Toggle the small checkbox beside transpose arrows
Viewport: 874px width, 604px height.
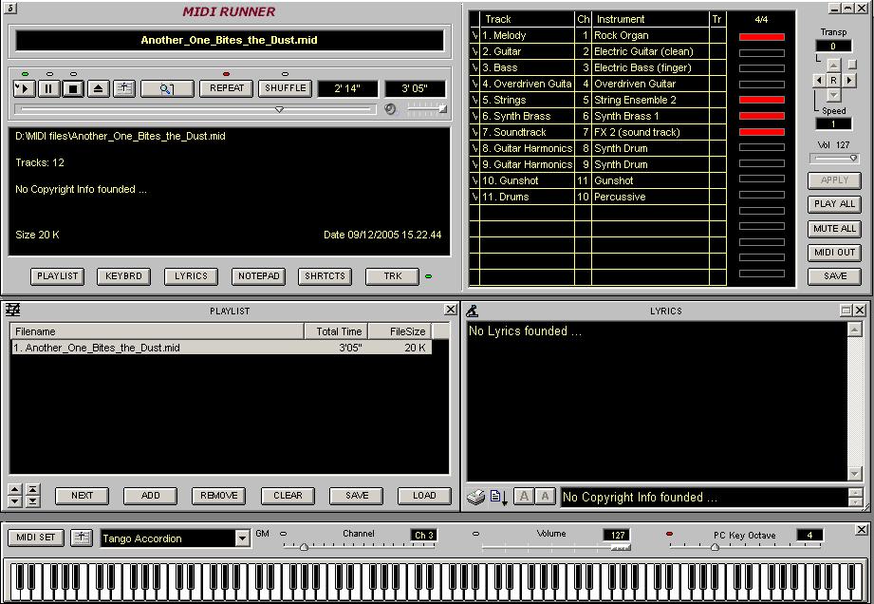click(852, 65)
